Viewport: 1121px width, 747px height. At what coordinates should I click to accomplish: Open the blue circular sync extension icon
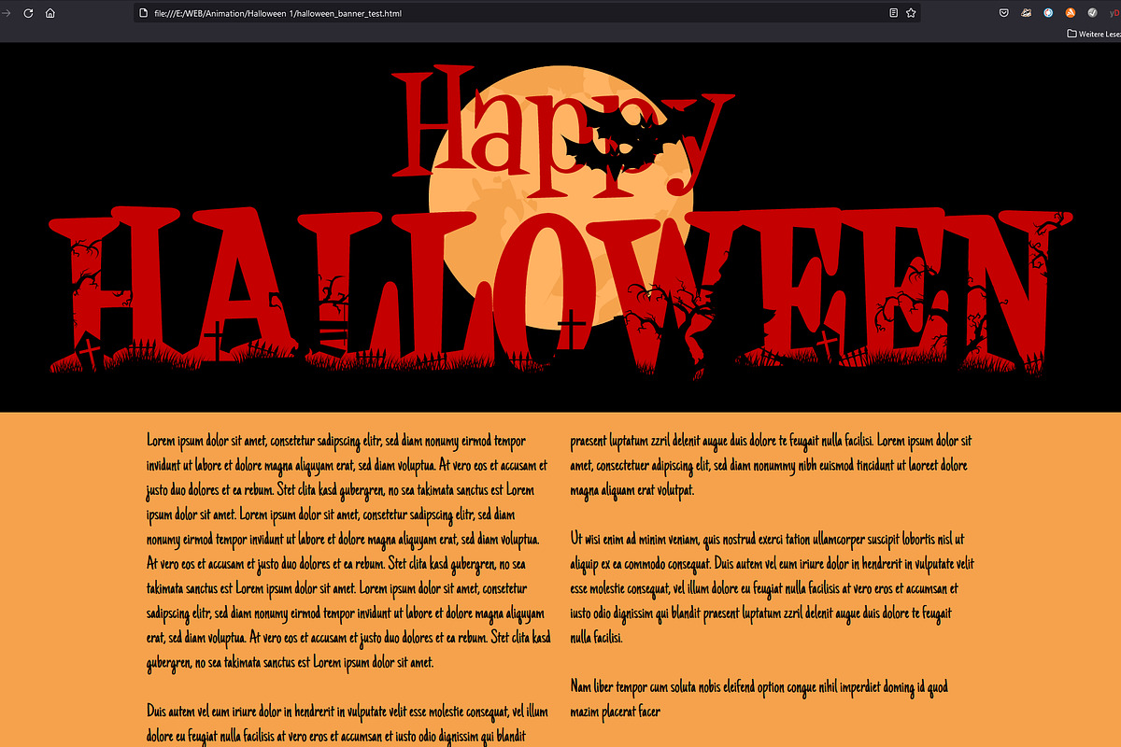click(x=1048, y=13)
